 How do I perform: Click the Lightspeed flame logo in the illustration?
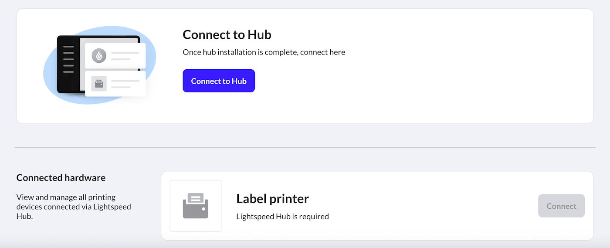click(99, 56)
